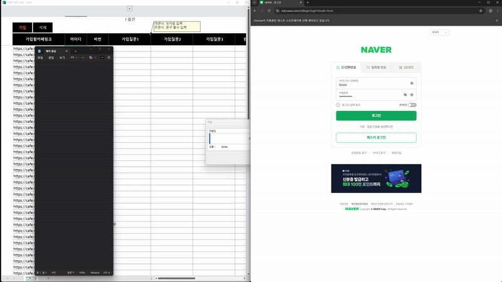Select the 일회용 번호 login tab
Image resolution: width=502 pixels, height=282 pixels.
click(376, 68)
